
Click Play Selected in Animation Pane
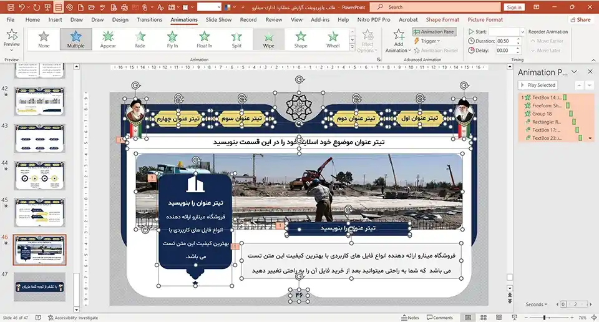pyautogui.click(x=538, y=85)
